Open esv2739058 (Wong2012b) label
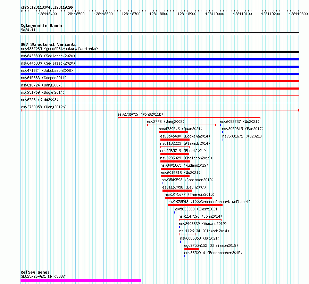 [x=44, y=107]
